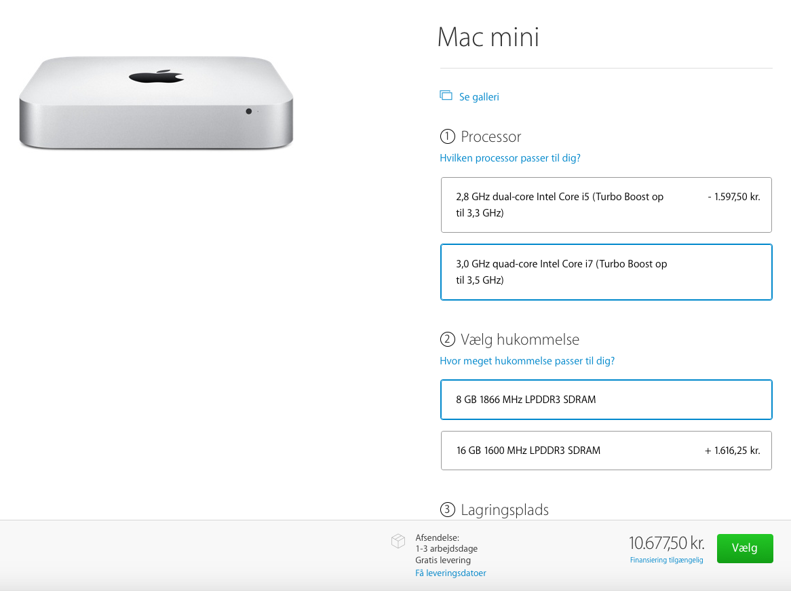Click the Mac mini page title
Screen dimensions: 791x591
(488, 37)
